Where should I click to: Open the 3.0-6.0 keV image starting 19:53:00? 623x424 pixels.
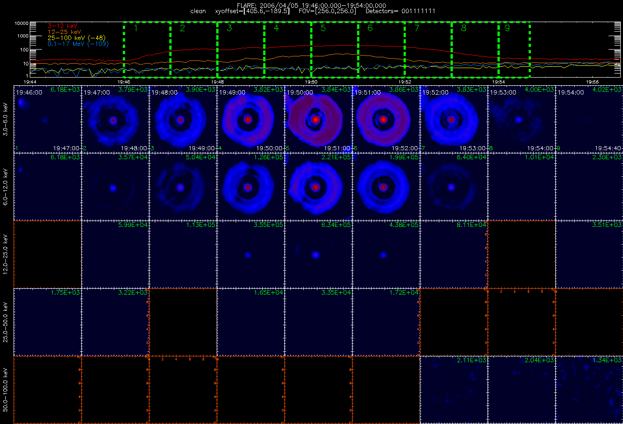[x=521, y=119]
